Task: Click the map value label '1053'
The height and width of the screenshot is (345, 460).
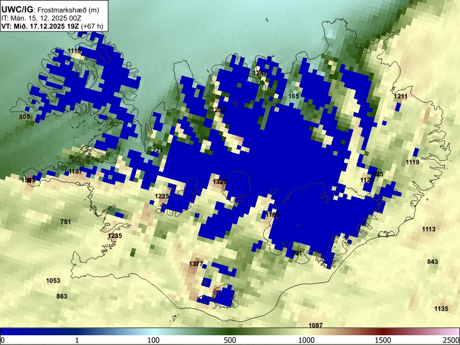Action: click(53, 281)
